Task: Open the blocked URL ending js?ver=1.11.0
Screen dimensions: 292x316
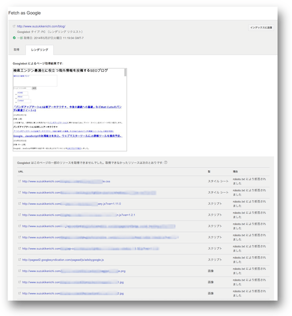Action: [x=71, y=204]
